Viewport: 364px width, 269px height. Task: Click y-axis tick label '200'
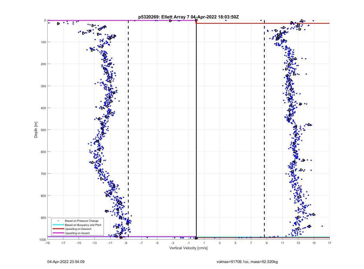(x=43, y=64)
